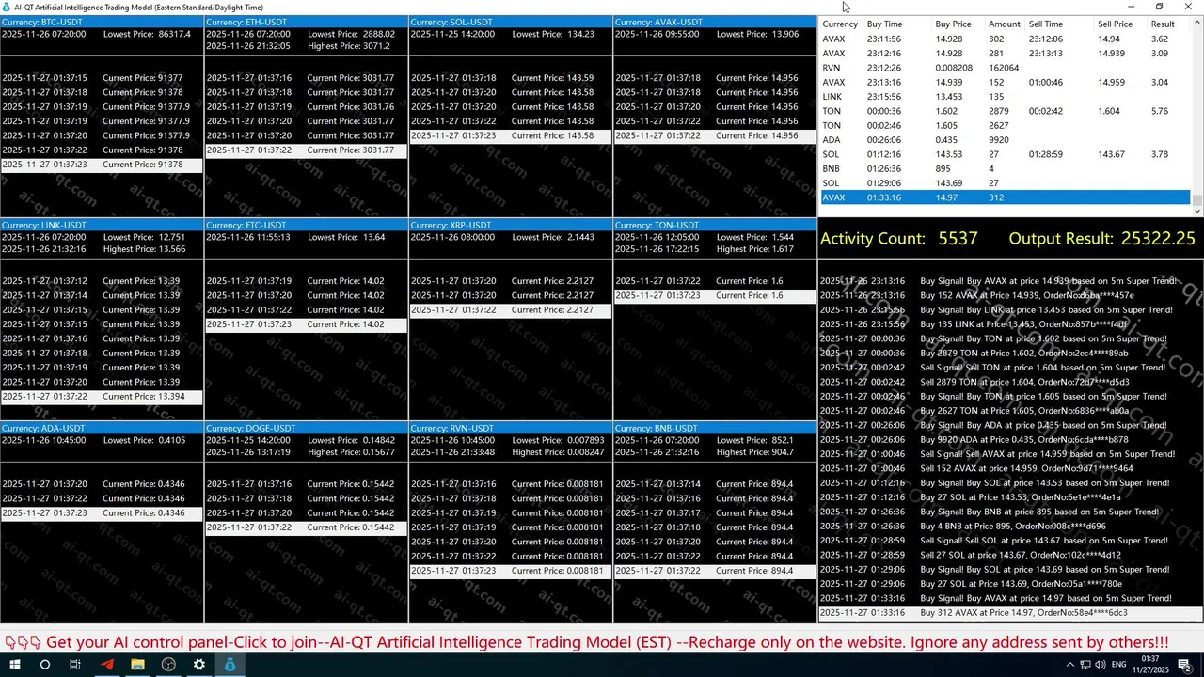This screenshot has height=677, width=1204.
Task: Click the red AI control panel banner link
Action: pyautogui.click(x=587, y=642)
